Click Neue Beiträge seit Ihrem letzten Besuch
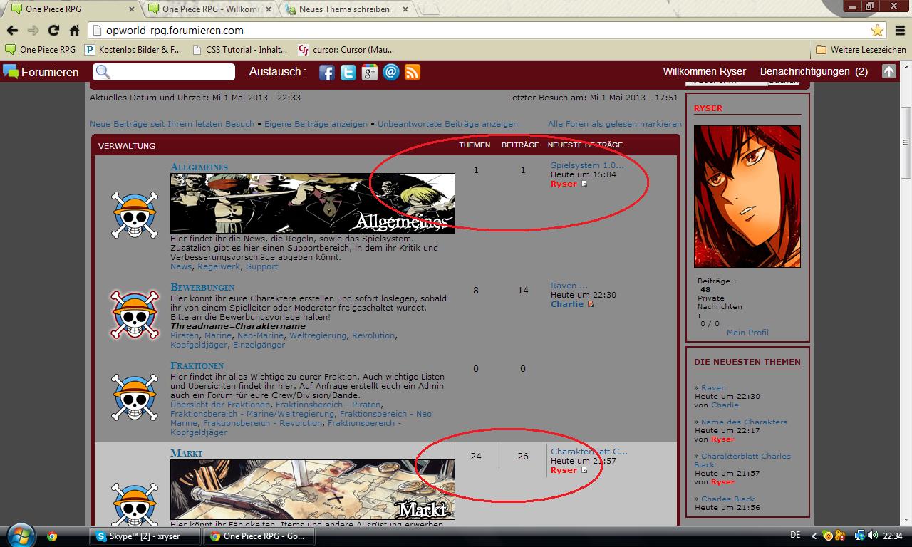 (172, 124)
